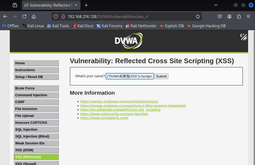This screenshot has height=165, width=255.
Task: Go to Weak Session IDs page
Action: tap(36, 143)
